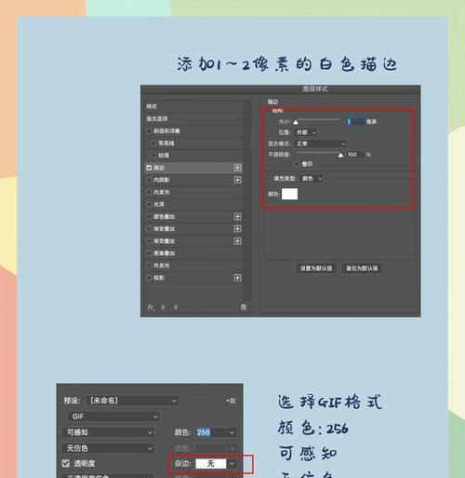Click plus icon on 投影 row
This screenshot has width=465, height=478.
(237, 278)
